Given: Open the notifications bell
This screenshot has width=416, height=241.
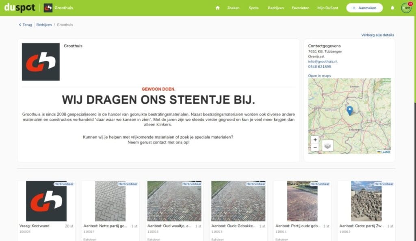Looking at the screenshot, I should coord(392,8).
